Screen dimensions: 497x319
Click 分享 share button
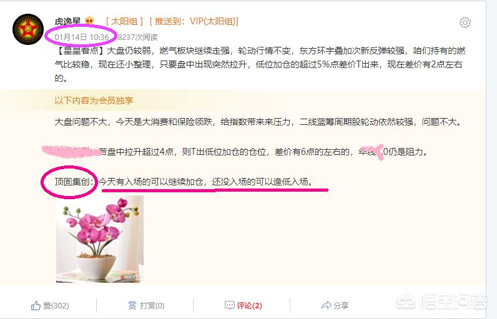(335, 305)
